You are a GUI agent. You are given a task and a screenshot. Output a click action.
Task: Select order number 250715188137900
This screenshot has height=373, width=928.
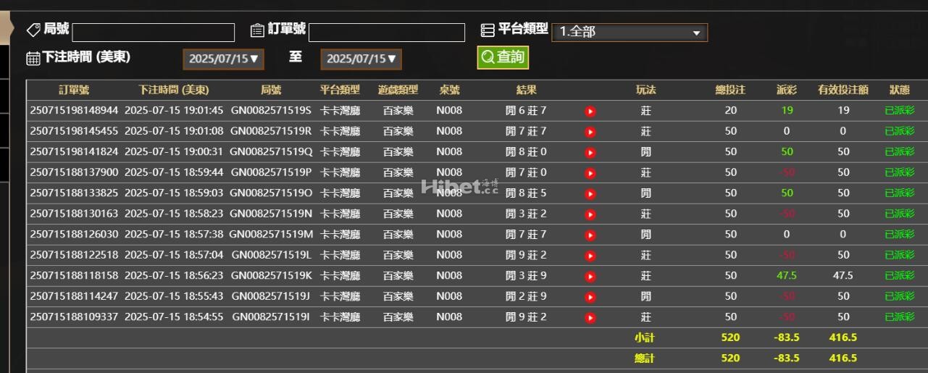coord(74,172)
